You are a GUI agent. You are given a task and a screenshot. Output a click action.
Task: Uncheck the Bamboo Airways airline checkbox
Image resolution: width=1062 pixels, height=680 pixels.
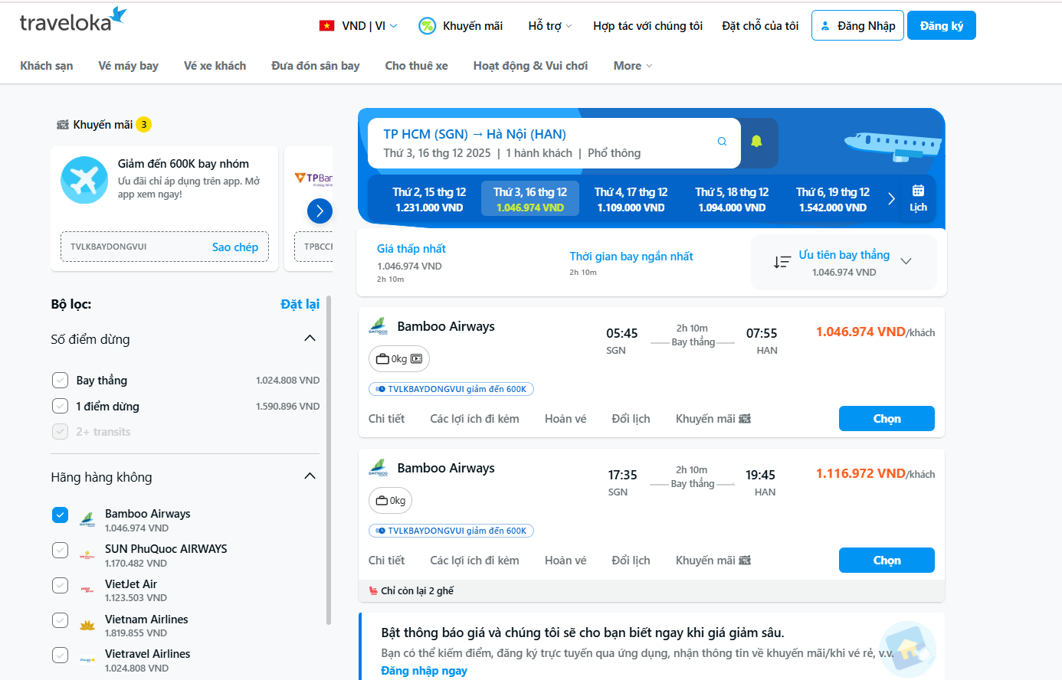61,515
